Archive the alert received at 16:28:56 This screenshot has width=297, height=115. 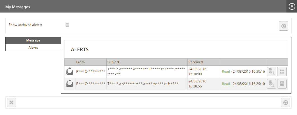click(282, 84)
